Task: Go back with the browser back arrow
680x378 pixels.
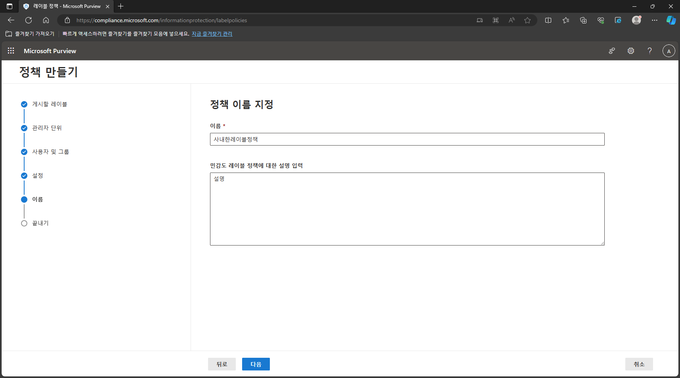Action: (x=11, y=20)
